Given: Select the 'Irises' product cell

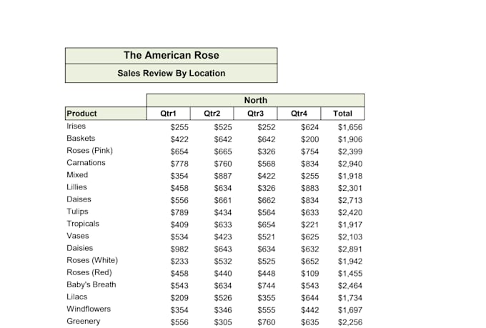Looking at the screenshot, I should coord(76,126).
